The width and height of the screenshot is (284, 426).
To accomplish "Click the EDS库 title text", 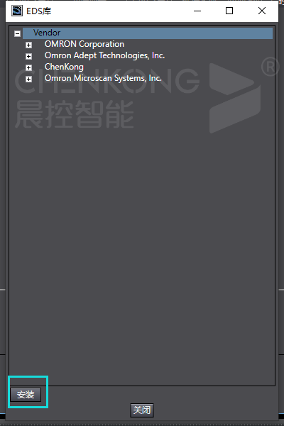I will [x=38, y=11].
